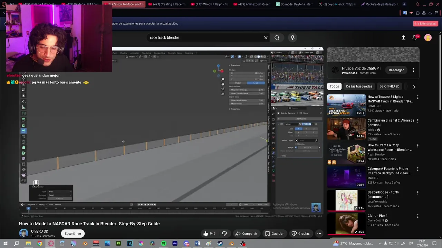Click Add Modifier in Blender properties

(x=300, y=118)
